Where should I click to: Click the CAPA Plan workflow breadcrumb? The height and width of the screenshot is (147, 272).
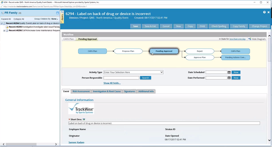click(69, 39)
